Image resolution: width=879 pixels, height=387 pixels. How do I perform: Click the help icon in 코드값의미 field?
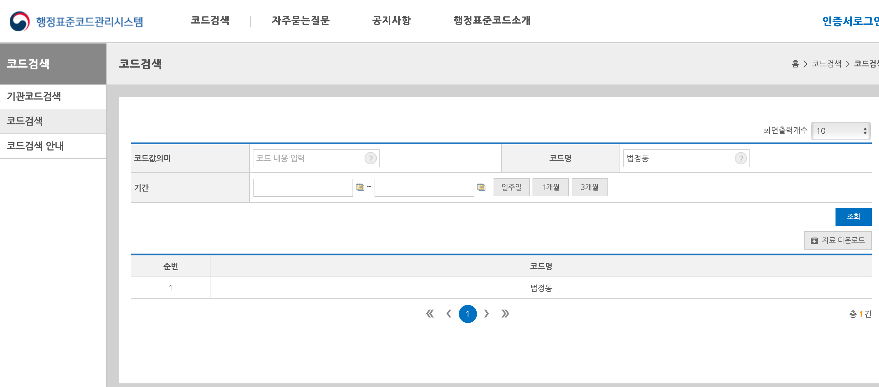pyautogui.click(x=370, y=158)
